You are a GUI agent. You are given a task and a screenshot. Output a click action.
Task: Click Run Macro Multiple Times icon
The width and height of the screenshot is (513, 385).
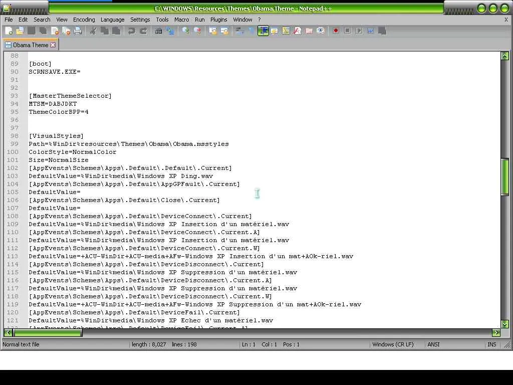click(370, 31)
